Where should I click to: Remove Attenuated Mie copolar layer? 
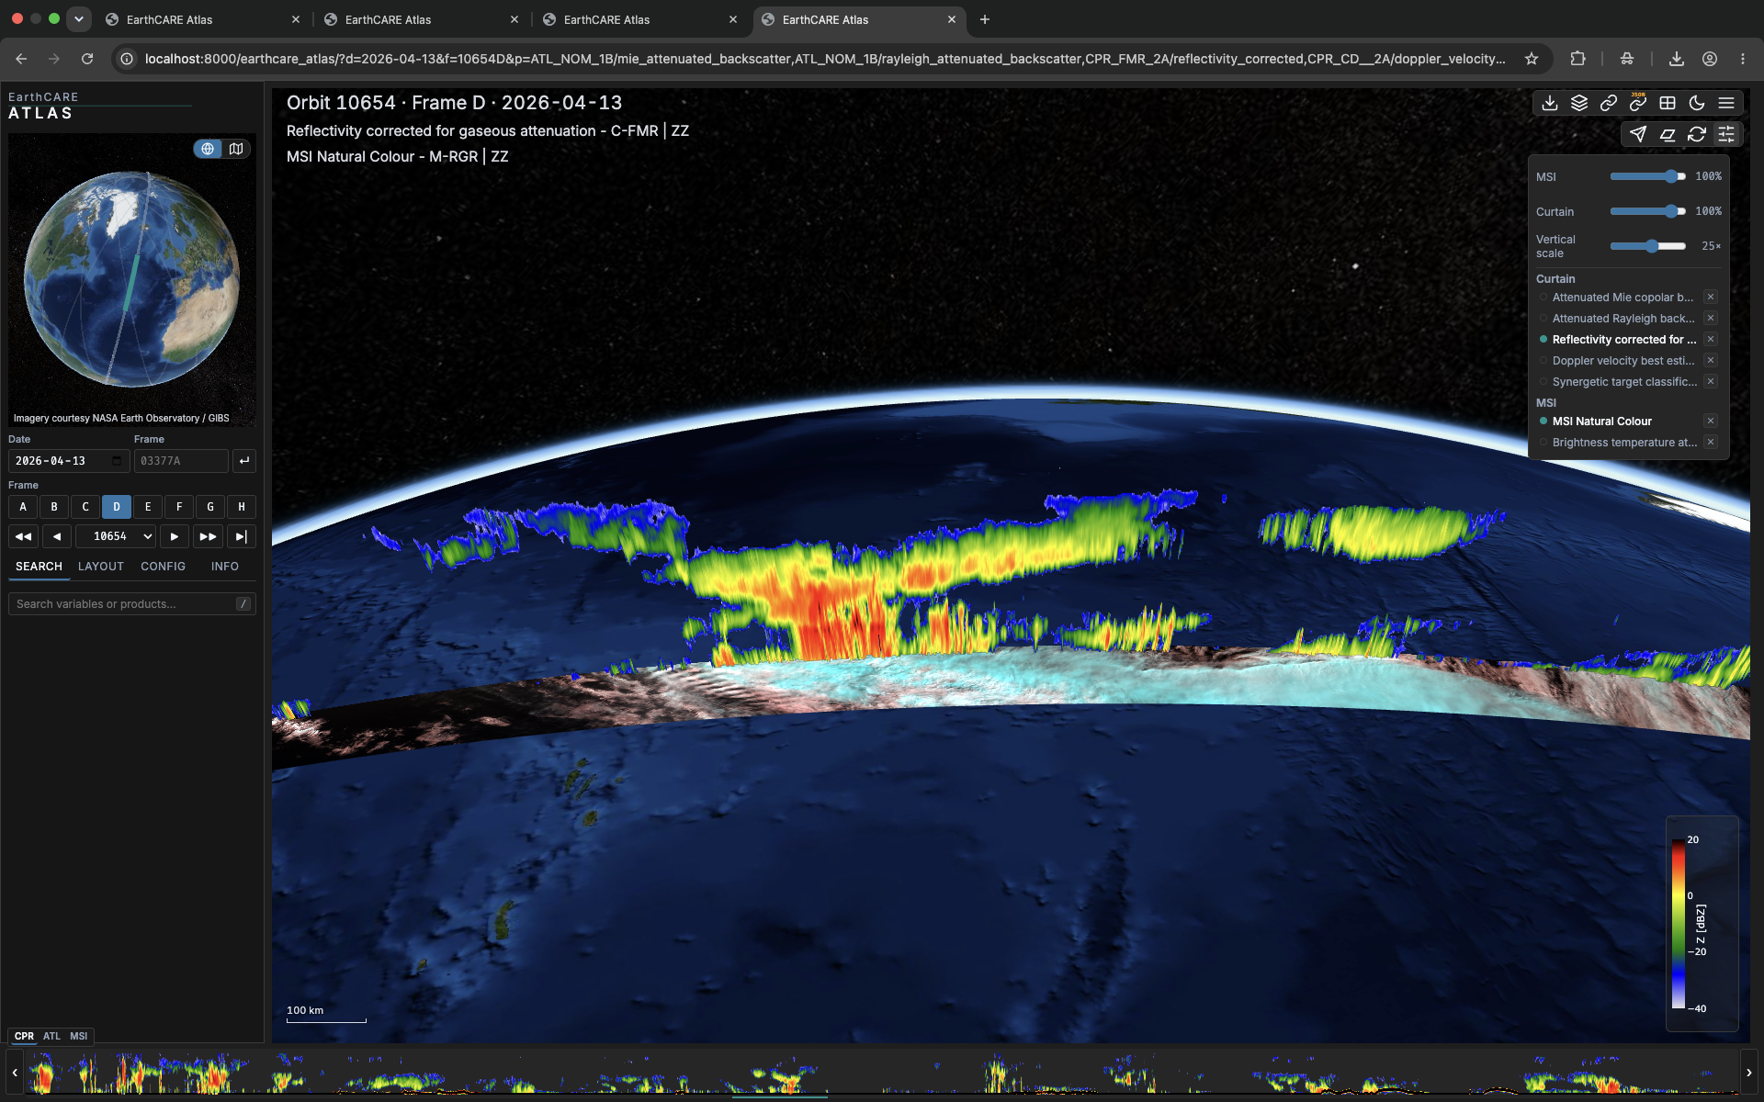[1711, 298]
